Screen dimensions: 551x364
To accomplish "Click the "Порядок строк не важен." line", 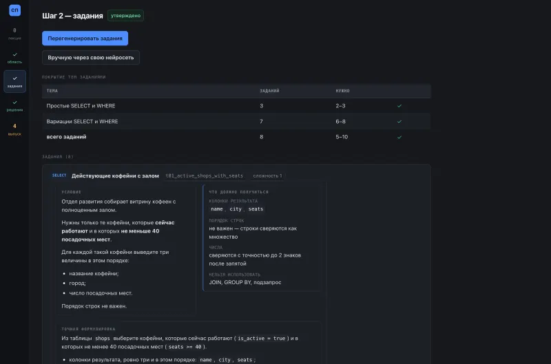I will coord(94,306).
